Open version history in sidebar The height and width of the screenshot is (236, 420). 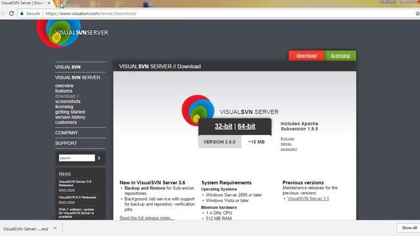(70, 117)
